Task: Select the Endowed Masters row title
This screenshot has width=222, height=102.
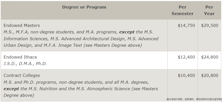Action: (x=22, y=25)
